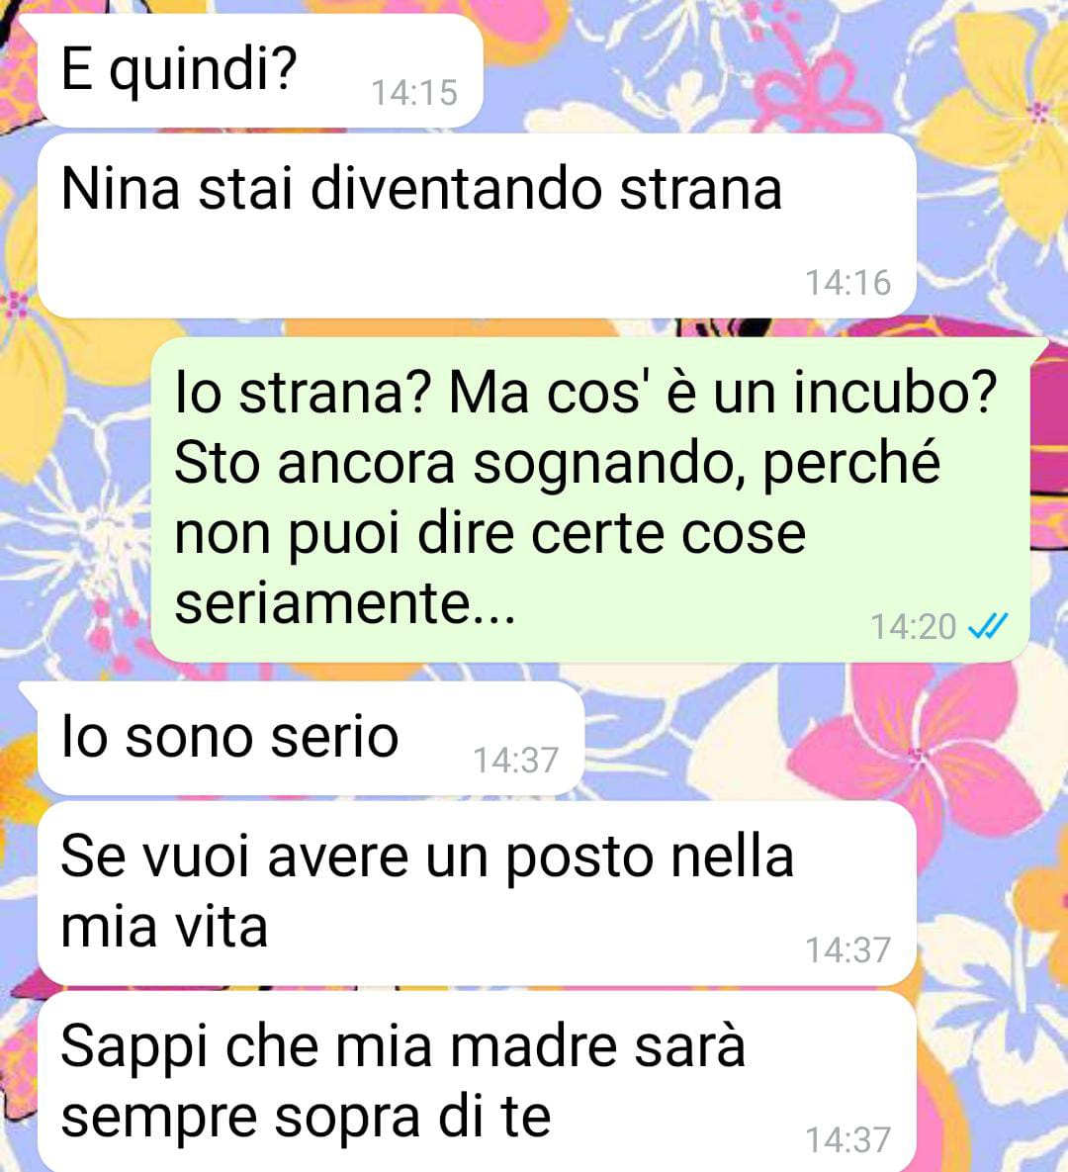This screenshot has height=1172, width=1068.
Task: Click the 14:37 timestamp beside 'Io sono serio'
Action: point(515,761)
